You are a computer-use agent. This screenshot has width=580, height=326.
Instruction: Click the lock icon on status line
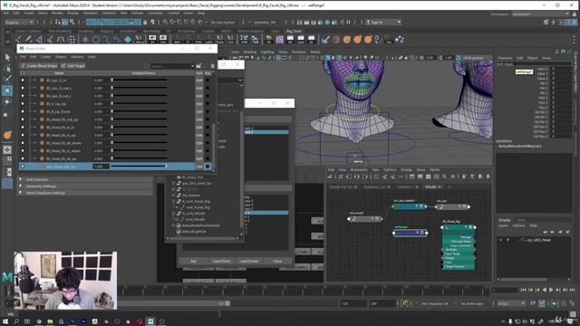click(x=145, y=22)
